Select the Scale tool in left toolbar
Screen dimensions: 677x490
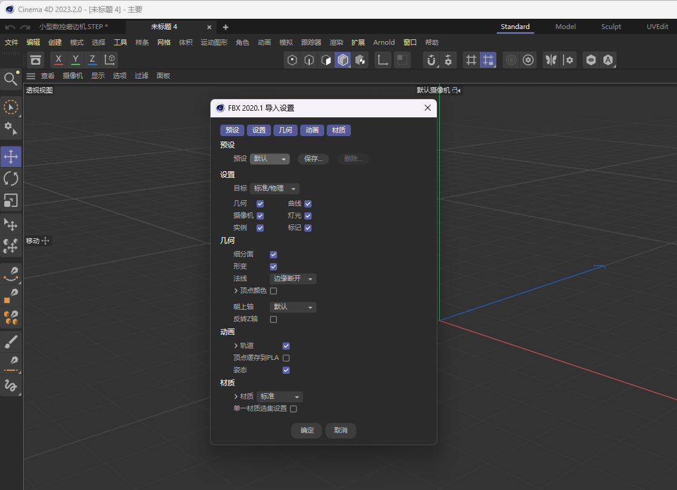pos(11,200)
